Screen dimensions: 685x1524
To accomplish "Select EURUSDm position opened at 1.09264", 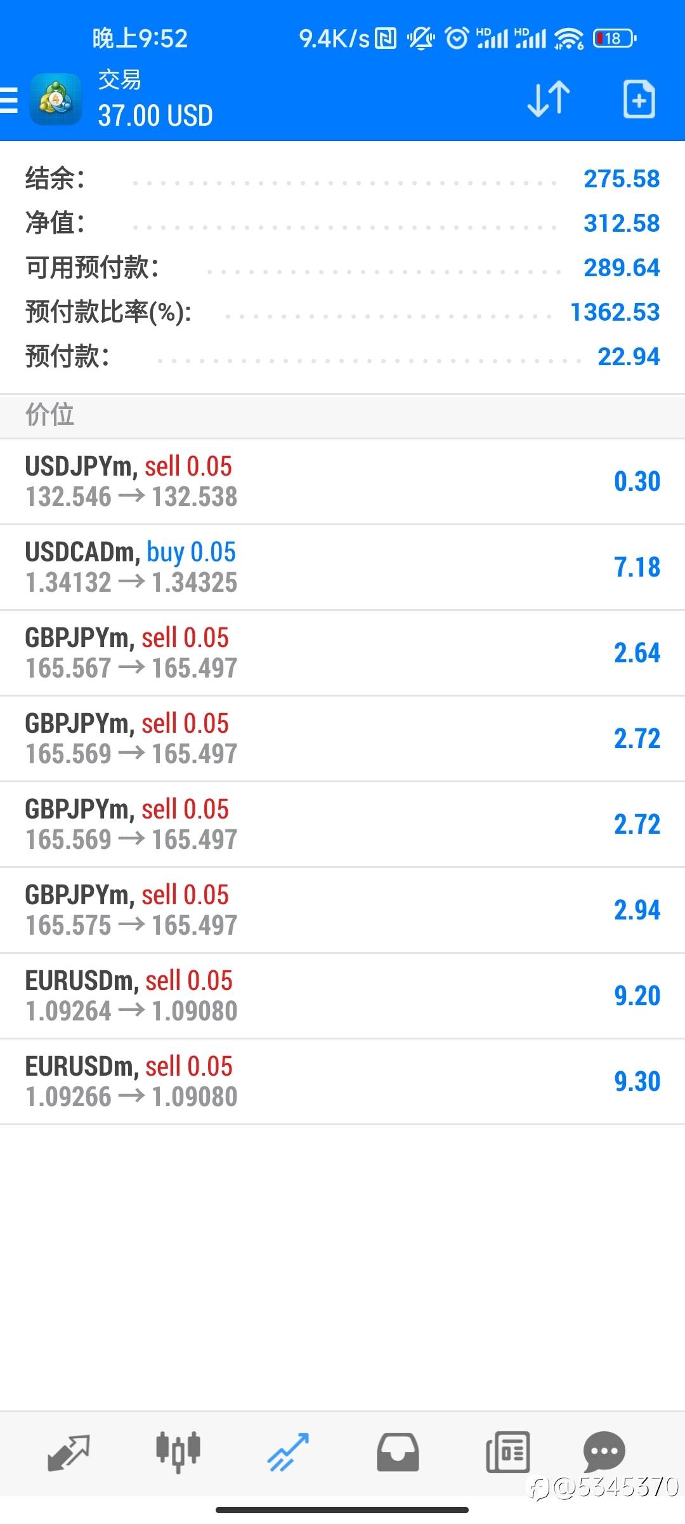I will [342, 996].
